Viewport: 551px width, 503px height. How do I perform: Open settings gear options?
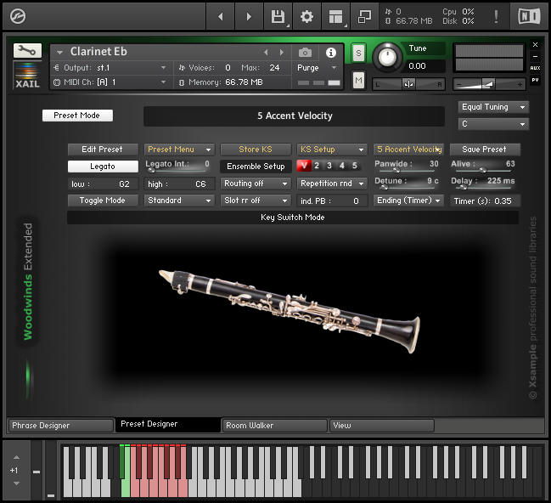[x=306, y=16]
